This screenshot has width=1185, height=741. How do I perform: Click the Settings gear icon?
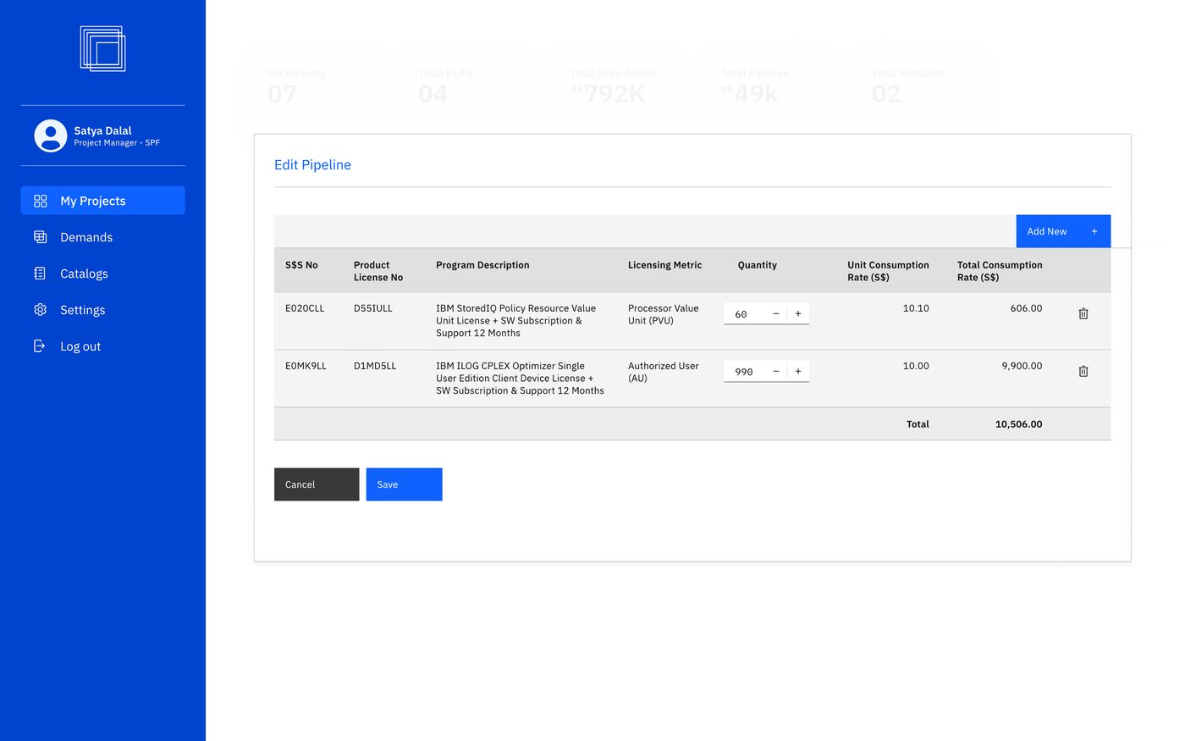point(40,310)
